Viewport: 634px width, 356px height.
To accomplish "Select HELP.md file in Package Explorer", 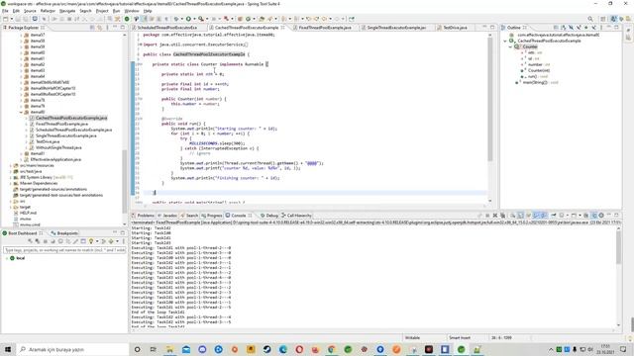I will coord(28,213).
